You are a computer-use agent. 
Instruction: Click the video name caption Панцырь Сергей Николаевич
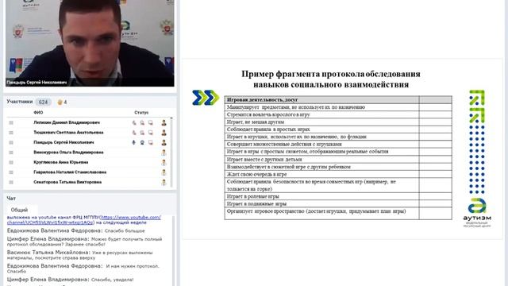tap(37, 83)
